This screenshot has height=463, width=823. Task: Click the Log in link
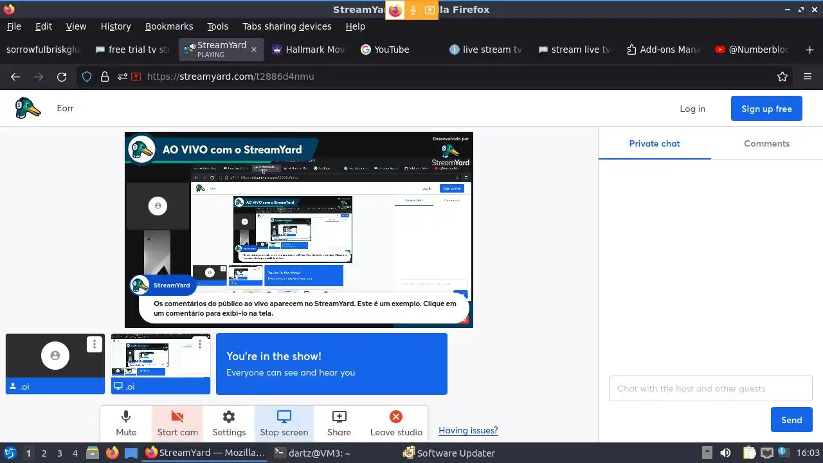[x=692, y=109]
